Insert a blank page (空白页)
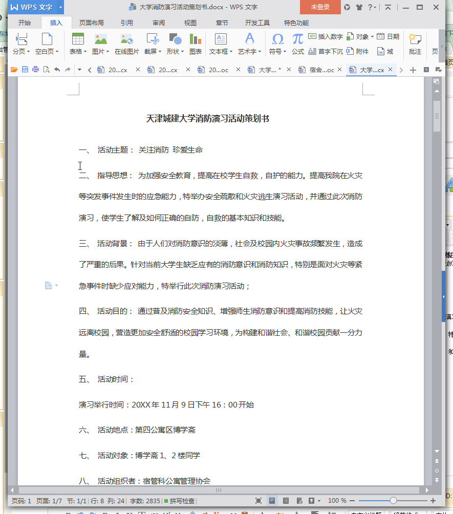 47,44
